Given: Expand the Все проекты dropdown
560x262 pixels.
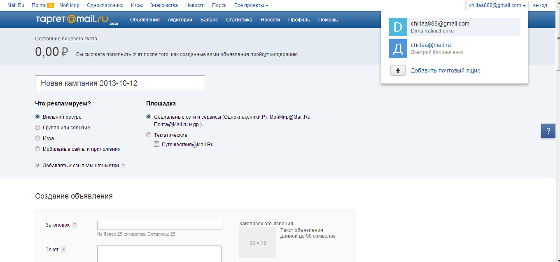Looking at the screenshot, I should click(251, 5).
